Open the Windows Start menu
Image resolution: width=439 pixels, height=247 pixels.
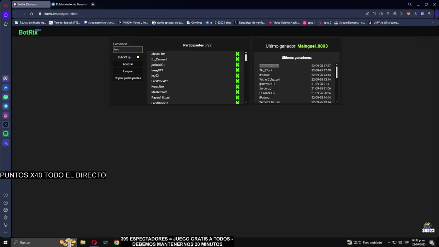click(x=5, y=243)
